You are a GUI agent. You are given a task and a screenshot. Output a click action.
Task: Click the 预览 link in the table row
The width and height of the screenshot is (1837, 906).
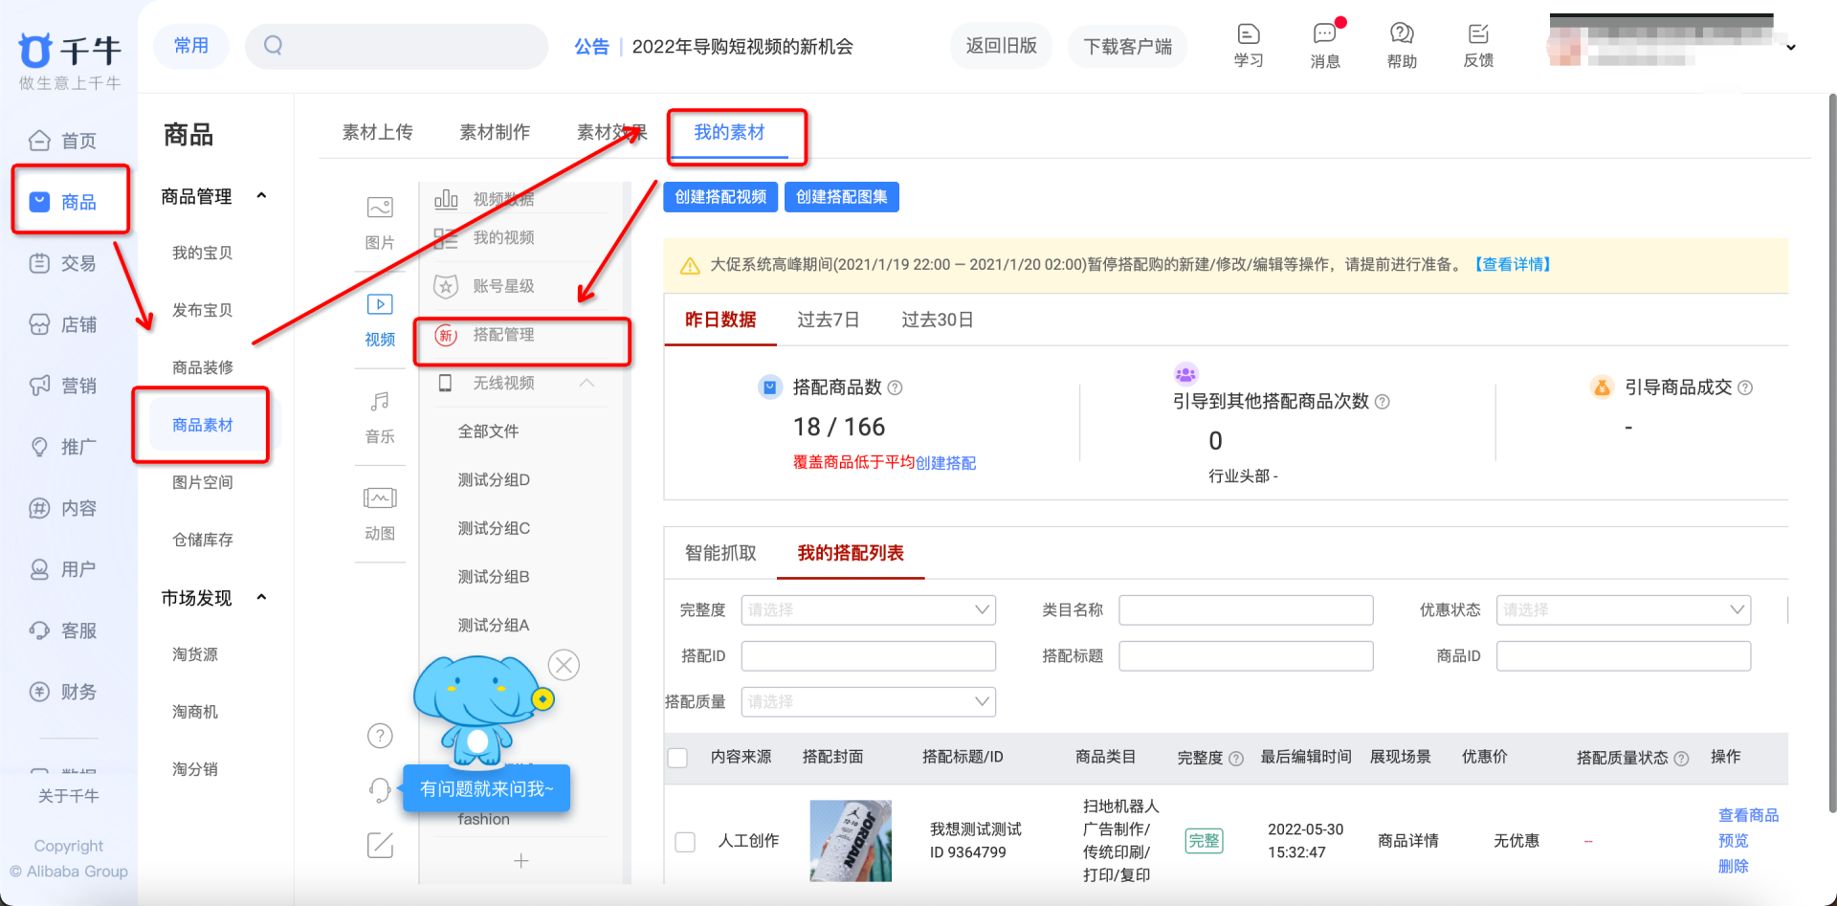[1733, 840]
